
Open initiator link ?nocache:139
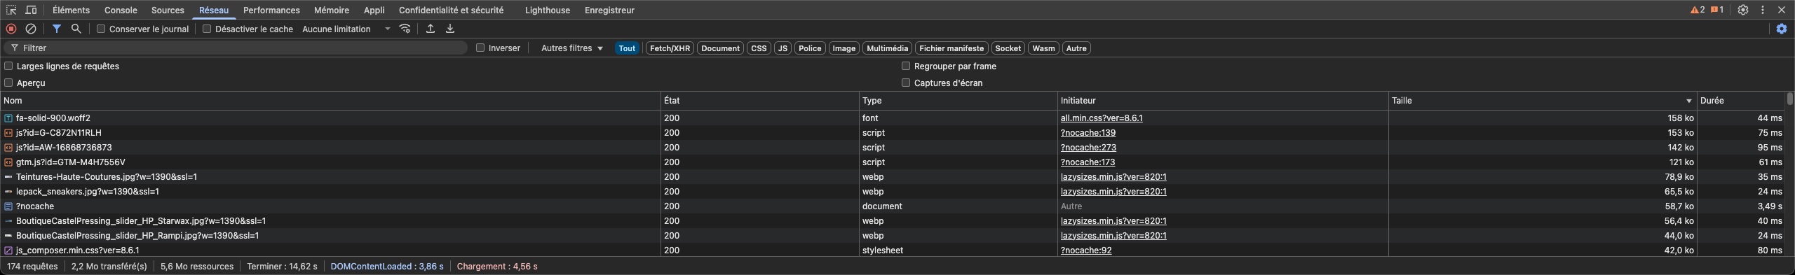pos(1088,133)
